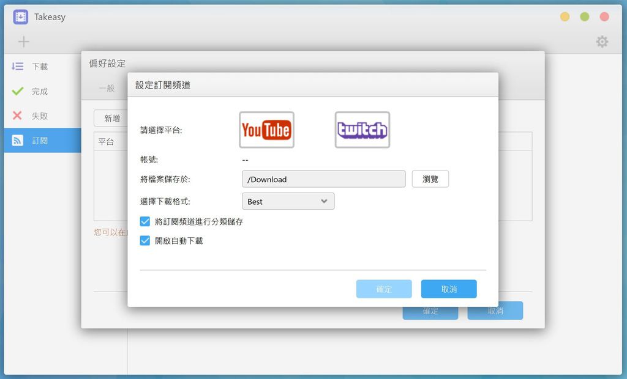Click 取消 in the background 偏好設定 window
The height and width of the screenshot is (379, 627).
tap(495, 311)
